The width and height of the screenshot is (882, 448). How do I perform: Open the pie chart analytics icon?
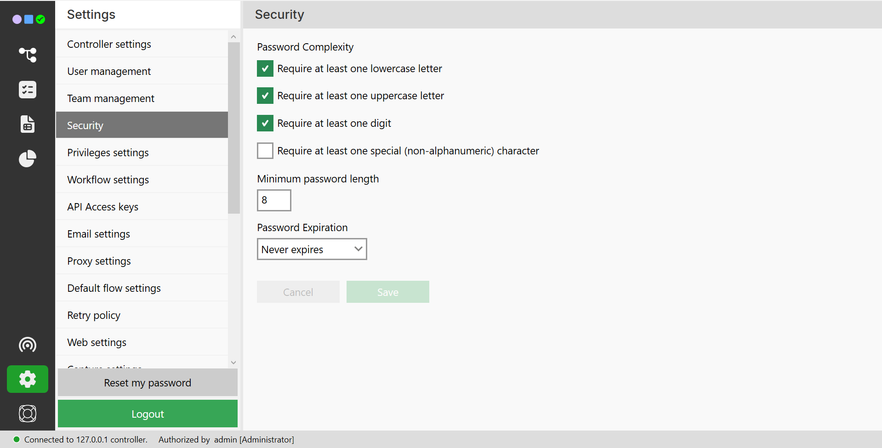click(28, 159)
